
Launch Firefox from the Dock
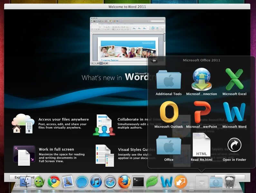[x=124, y=181]
